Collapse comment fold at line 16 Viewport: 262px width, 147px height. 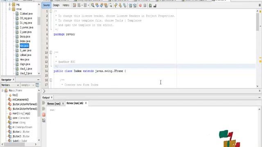pos(51,80)
